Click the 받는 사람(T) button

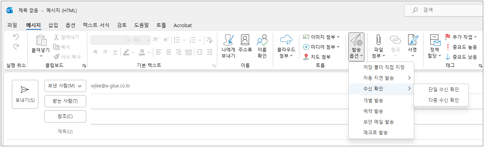click(65, 101)
